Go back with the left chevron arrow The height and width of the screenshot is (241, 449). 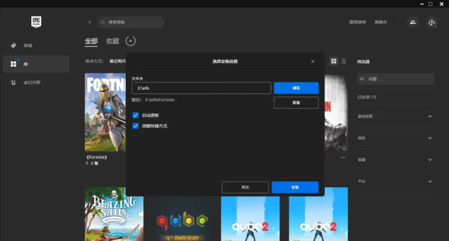[89, 22]
